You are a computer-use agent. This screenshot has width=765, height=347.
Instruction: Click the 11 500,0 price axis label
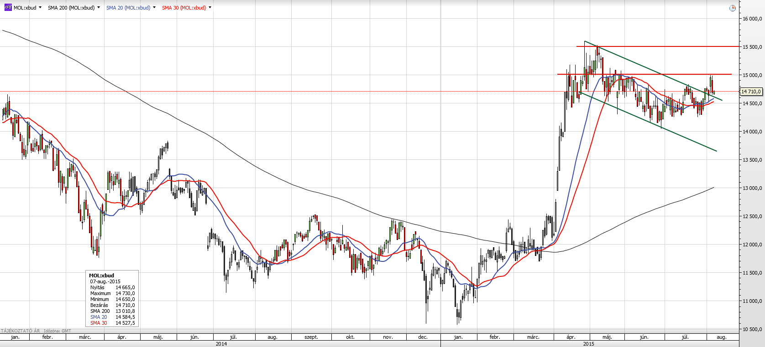pyautogui.click(x=752, y=273)
